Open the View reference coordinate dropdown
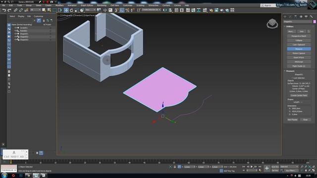 pos(90,10)
